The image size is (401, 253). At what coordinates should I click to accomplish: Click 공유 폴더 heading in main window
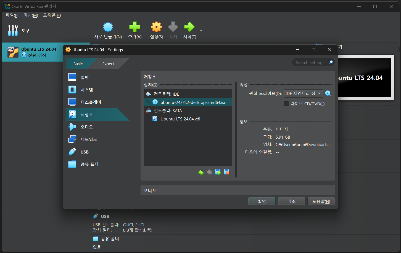110,238
